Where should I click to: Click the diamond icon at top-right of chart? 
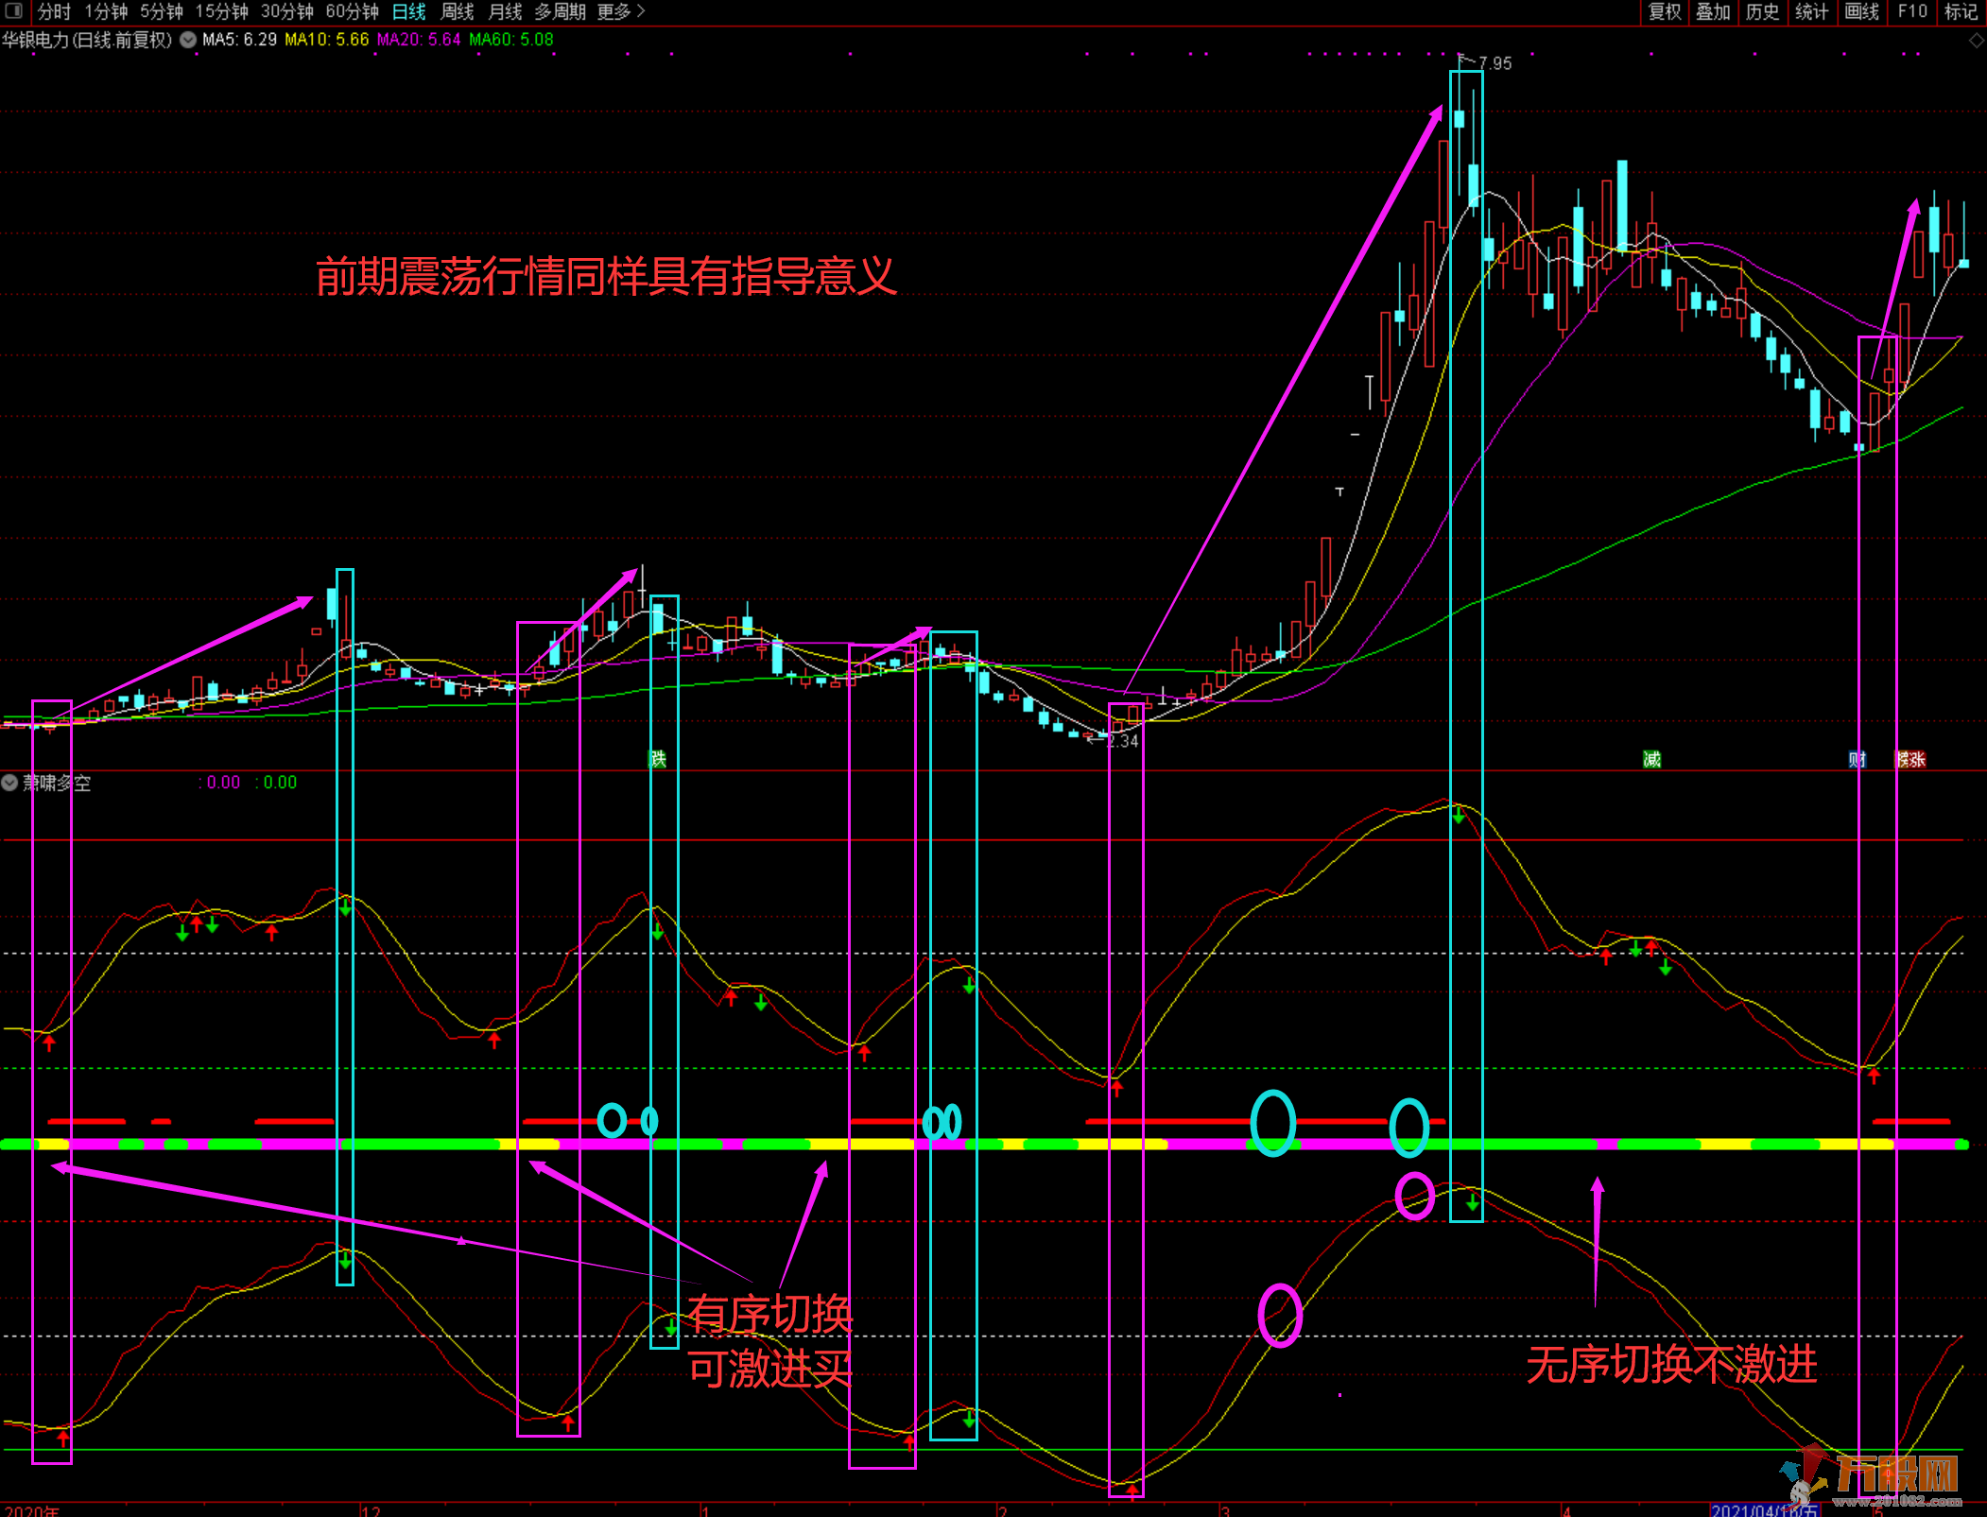coord(1976,41)
